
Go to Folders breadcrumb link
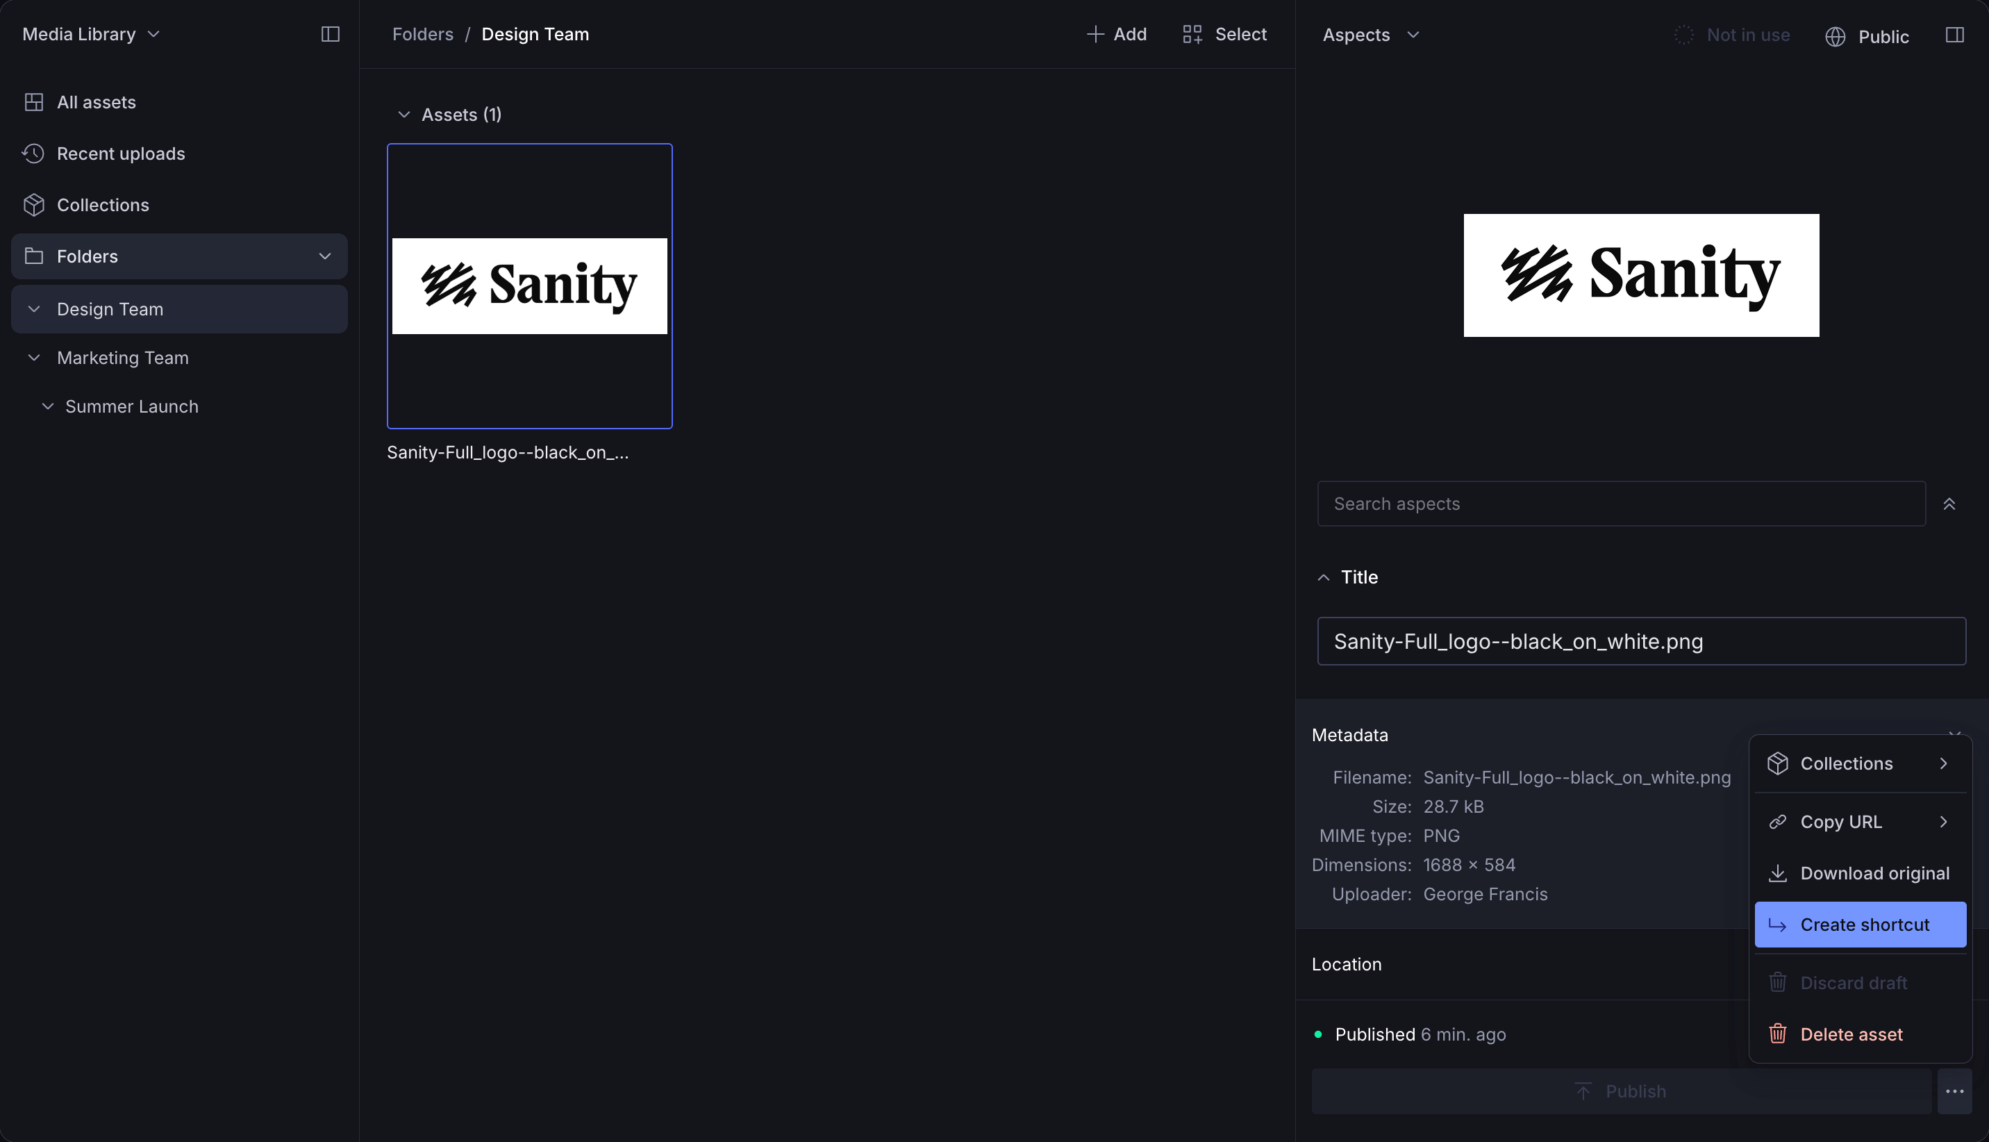point(422,35)
